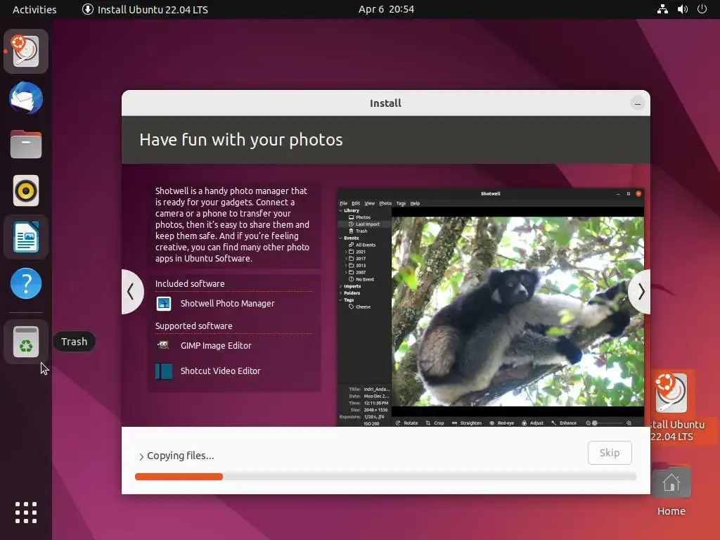Click the "Have fun with your photos" heading

[241, 140]
